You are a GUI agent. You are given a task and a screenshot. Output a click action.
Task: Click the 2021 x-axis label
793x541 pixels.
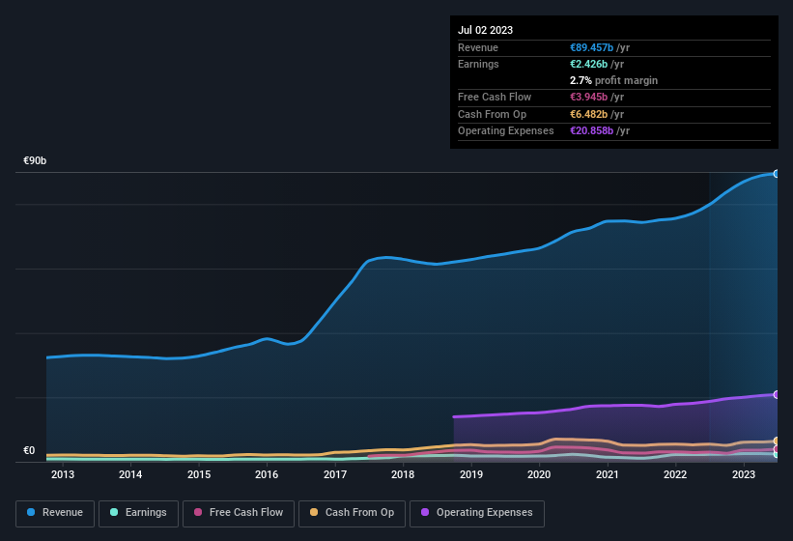[x=608, y=474]
